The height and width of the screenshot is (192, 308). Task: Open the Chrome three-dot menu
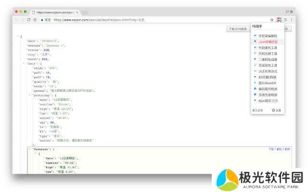tap(291, 20)
